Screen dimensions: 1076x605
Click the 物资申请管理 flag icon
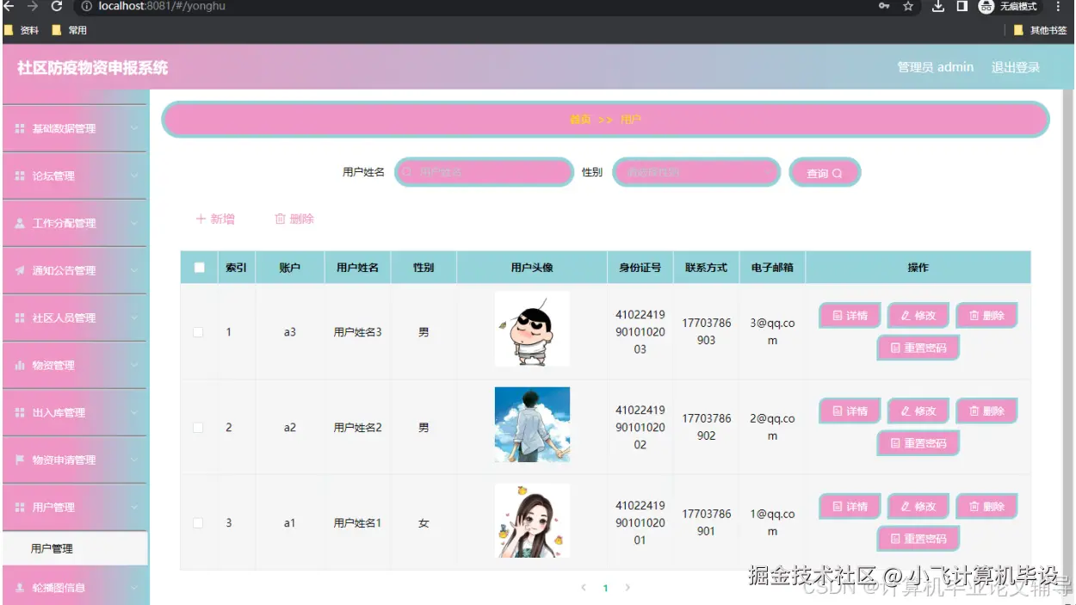click(x=20, y=460)
